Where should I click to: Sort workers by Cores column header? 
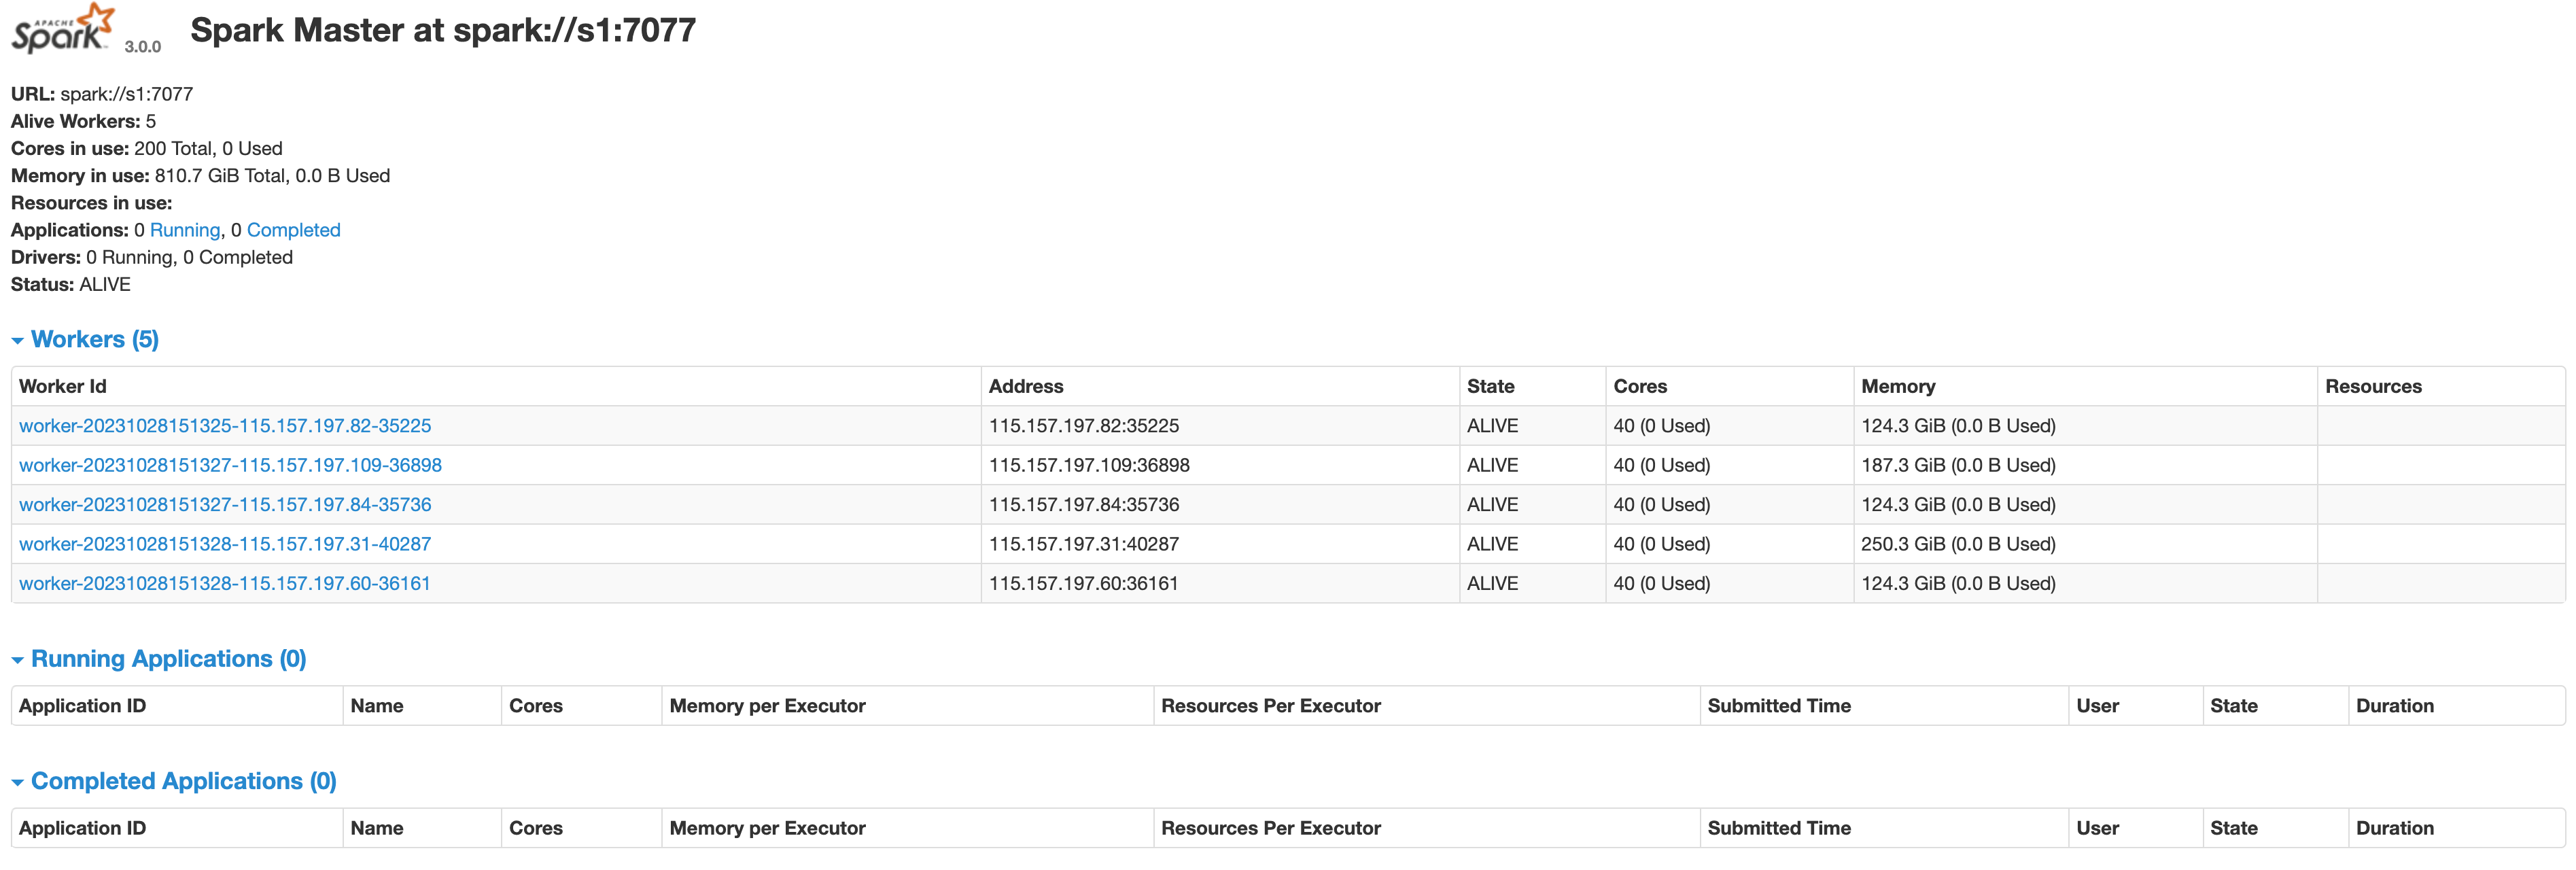[x=1639, y=387]
